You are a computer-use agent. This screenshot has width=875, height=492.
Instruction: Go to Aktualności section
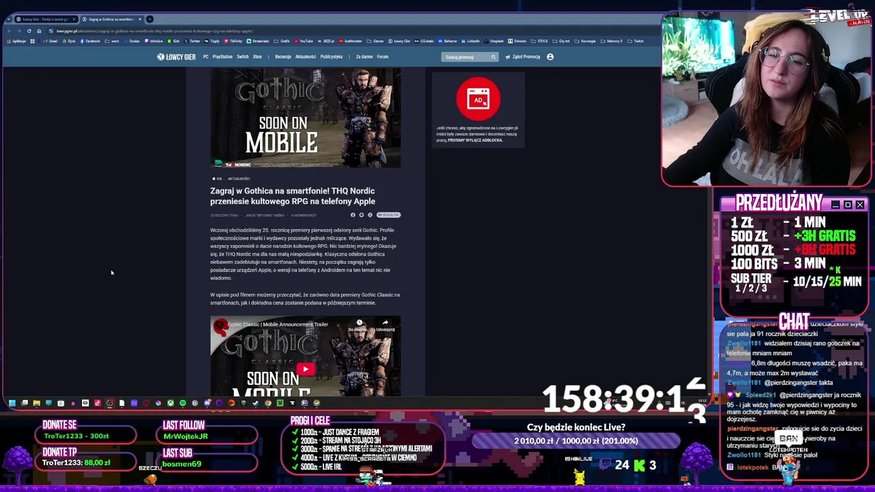pos(306,57)
